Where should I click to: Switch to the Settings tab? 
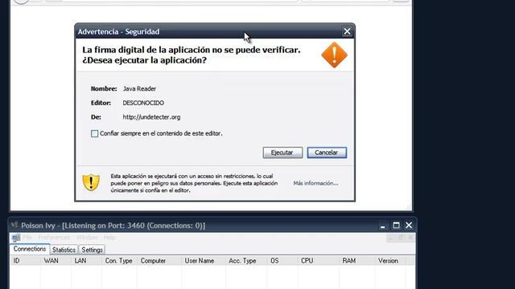pos(92,250)
